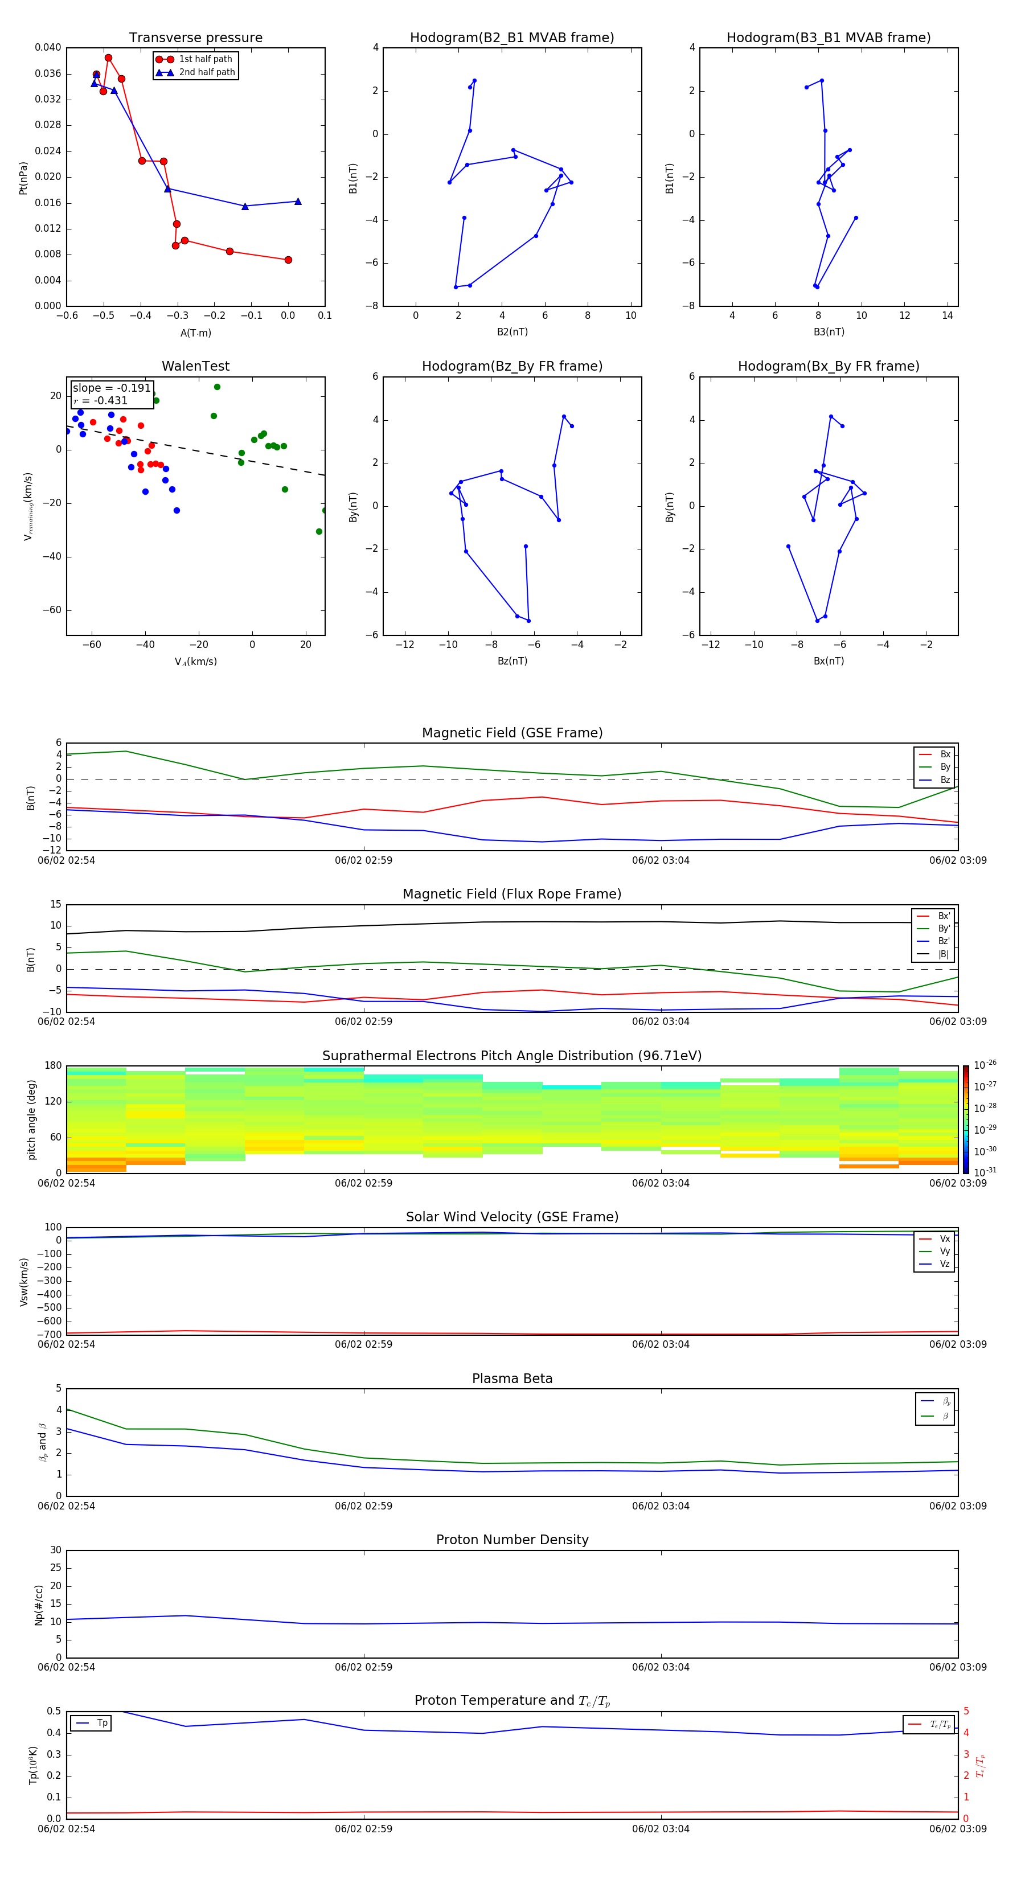
Task: Click the 'B3(nT)' x-axis label
Action: tap(829, 332)
